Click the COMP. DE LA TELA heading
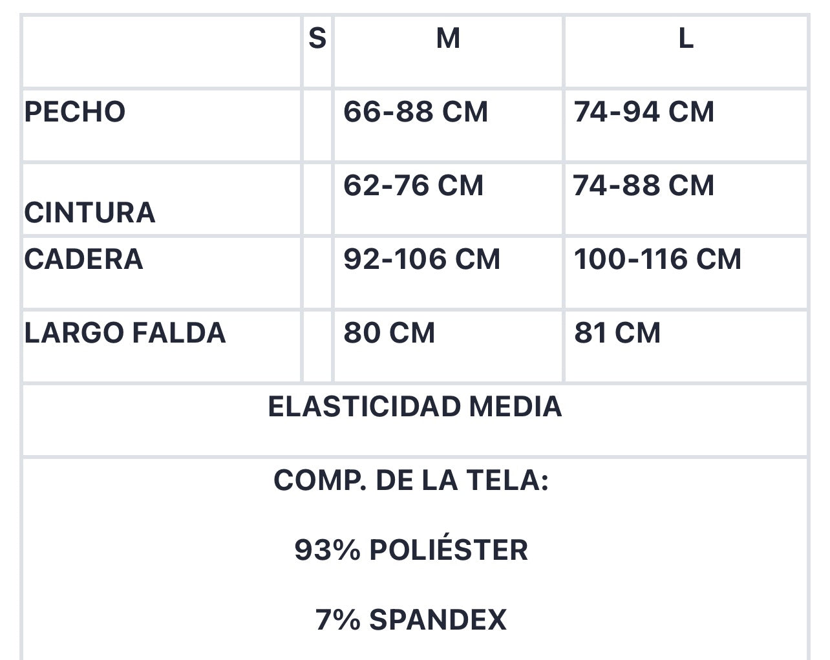Viewport: 830px width, 660px height. click(x=411, y=480)
